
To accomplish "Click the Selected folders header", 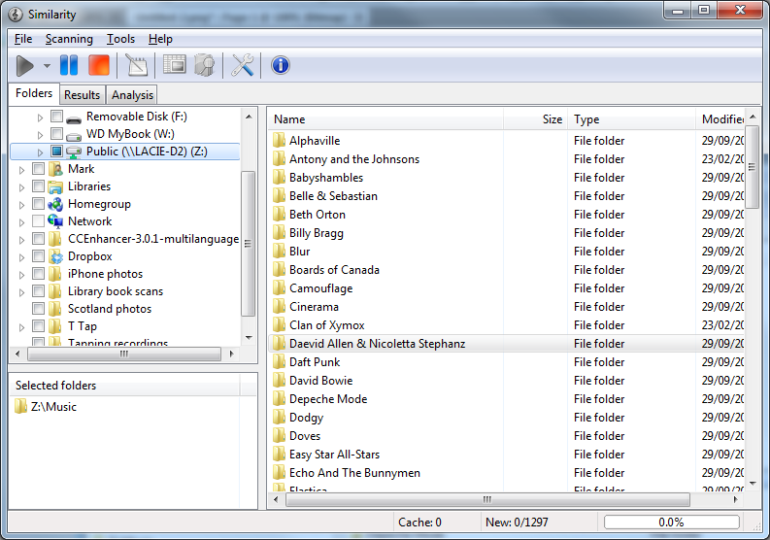I will pyautogui.click(x=124, y=386).
